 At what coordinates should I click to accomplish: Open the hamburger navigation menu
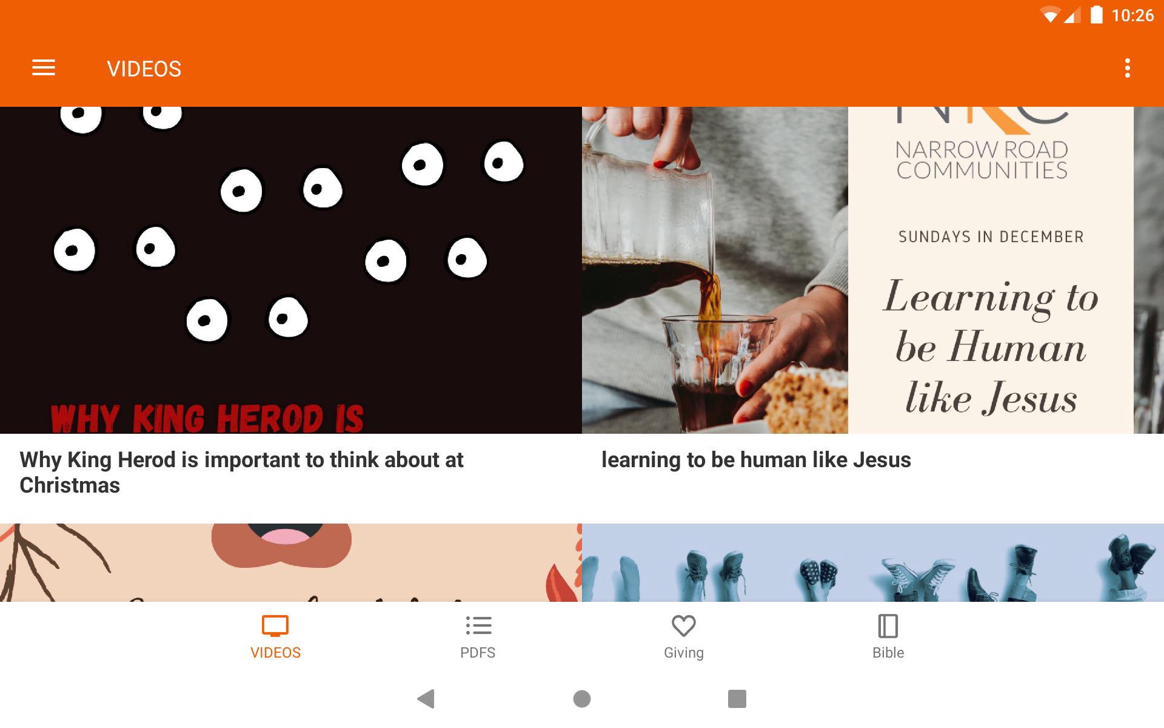[44, 68]
